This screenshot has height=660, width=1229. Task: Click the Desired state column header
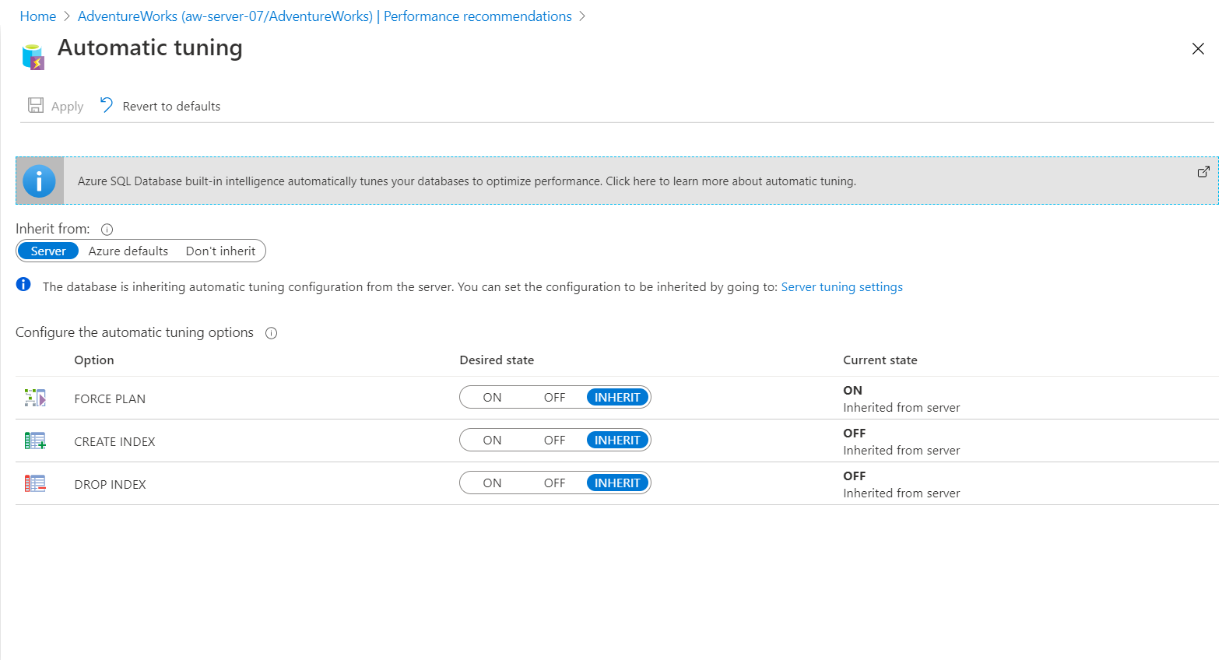497,360
